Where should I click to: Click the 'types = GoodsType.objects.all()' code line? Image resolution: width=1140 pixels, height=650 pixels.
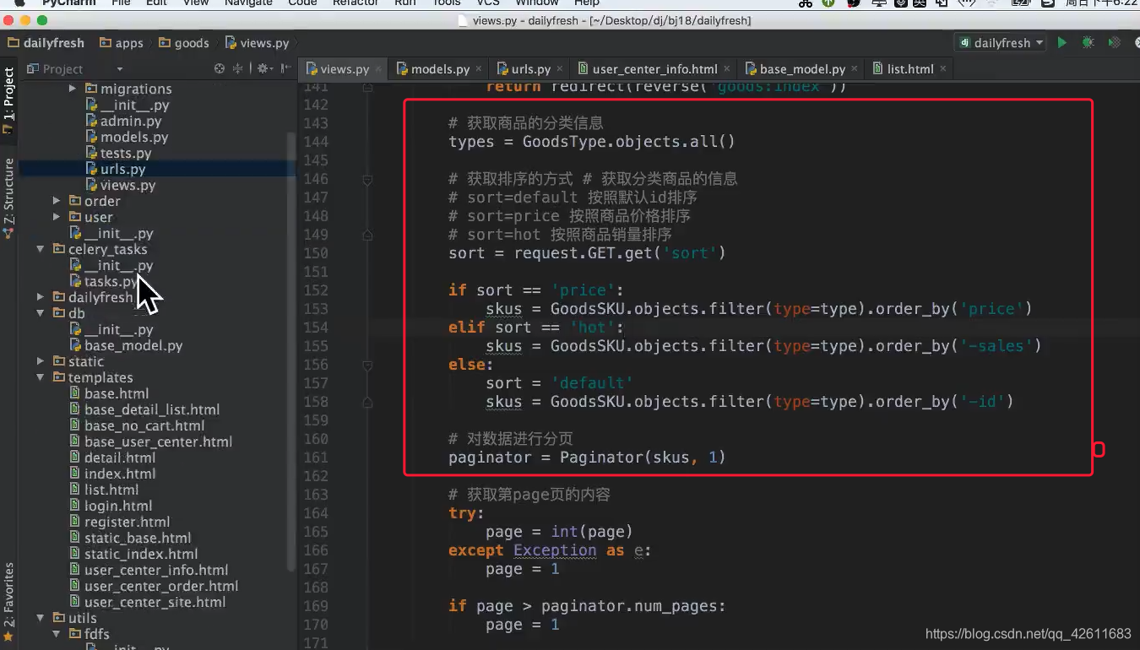click(x=591, y=142)
